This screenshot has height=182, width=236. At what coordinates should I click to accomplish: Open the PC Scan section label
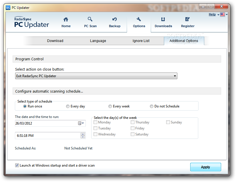[90, 26]
